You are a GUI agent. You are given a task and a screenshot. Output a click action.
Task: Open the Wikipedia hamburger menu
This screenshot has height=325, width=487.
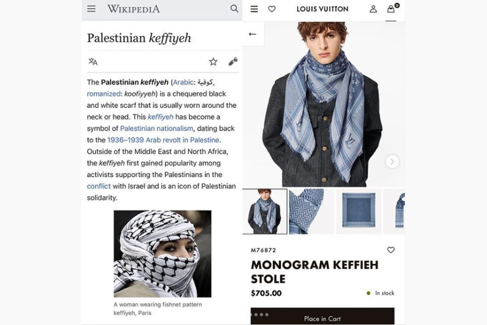point(91,9)
